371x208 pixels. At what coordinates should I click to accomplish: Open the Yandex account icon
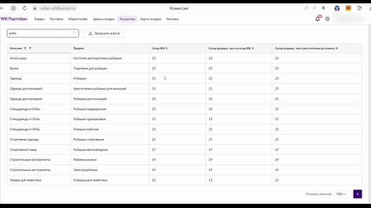pyautogui.click(x=13, y=8)
